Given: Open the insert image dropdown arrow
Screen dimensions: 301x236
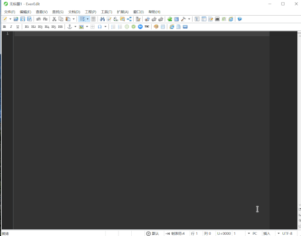Looking at the screenshot, I should click(x=87, y=27).
